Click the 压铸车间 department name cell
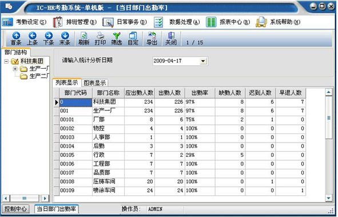Screen dimensions: 338x217 tap(108, 182)
